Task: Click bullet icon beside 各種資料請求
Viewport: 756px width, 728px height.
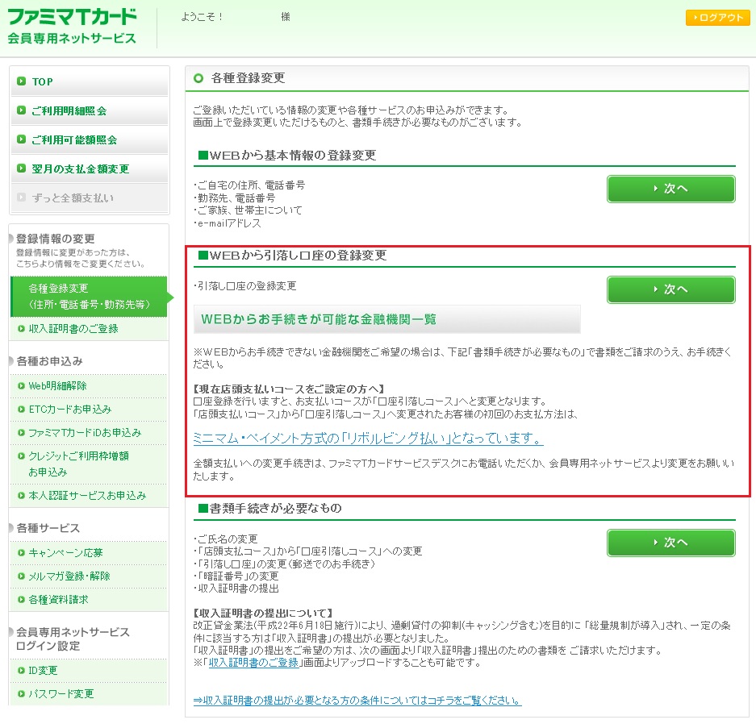Action: pos(21,600)
